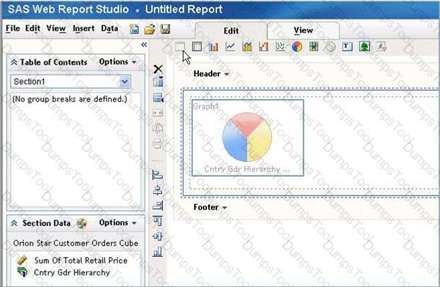Insert a pie chart from toolbar
This screenshot has height=287, width=440.
coord(297,47)
